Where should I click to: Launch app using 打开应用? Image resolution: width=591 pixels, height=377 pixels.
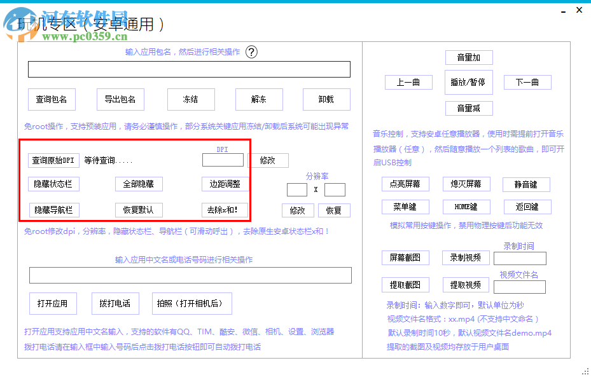(53, 303)
